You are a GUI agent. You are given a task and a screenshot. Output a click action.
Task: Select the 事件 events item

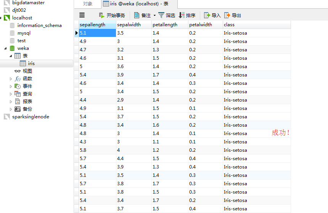pos(27,86)
